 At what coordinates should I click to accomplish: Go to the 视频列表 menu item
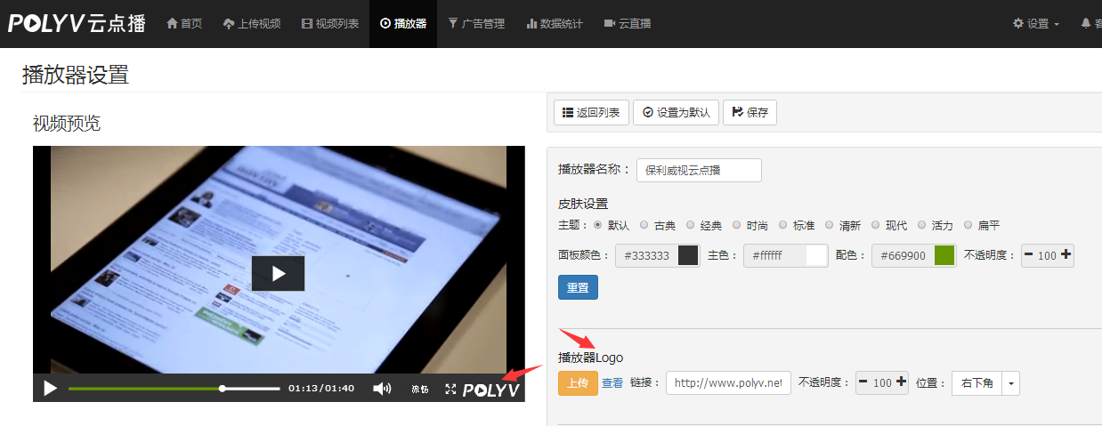click(x=330, y=24)
